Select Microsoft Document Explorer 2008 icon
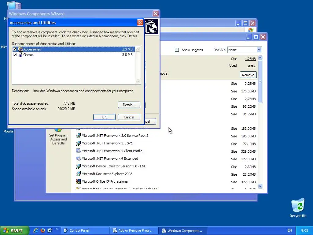This screenshot has height=235, width=313. coord(78,174)
